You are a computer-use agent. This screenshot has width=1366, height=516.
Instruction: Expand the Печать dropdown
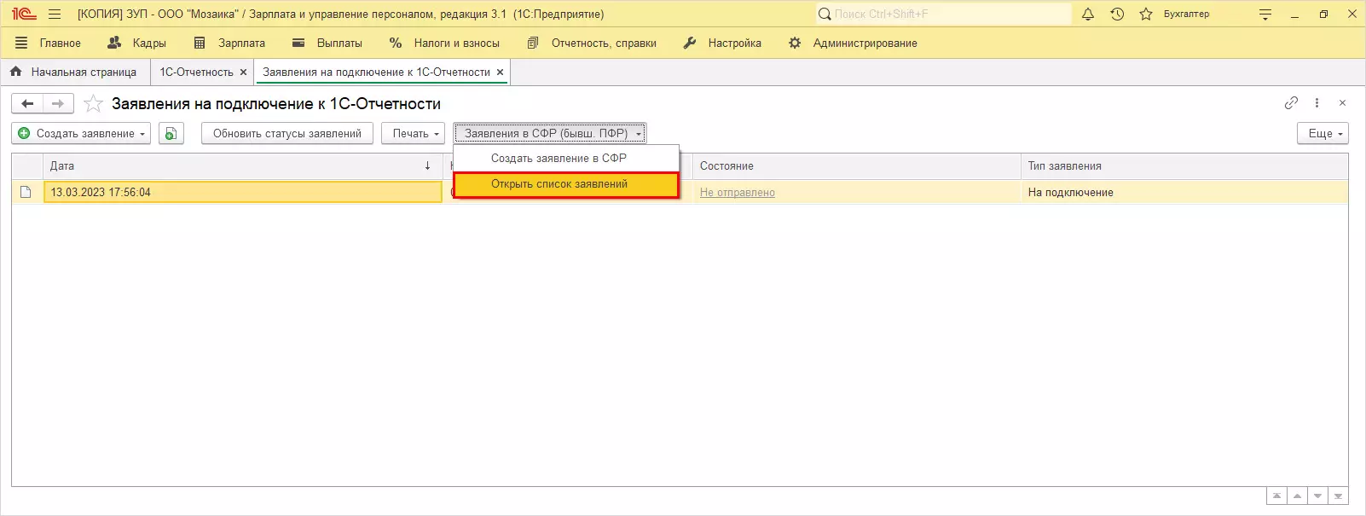tap(414, 133)
